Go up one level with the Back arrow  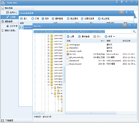point(68,36)
